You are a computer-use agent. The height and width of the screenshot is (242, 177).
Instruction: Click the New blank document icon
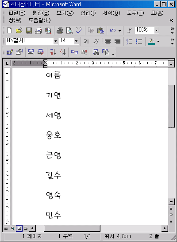[x=10, y=30]
